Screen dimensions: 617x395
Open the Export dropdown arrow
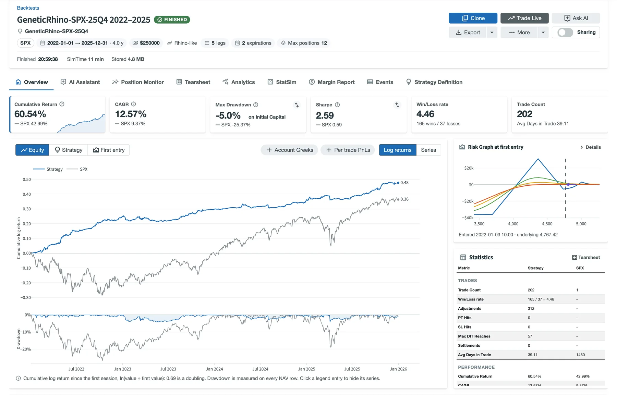[492, 33]
